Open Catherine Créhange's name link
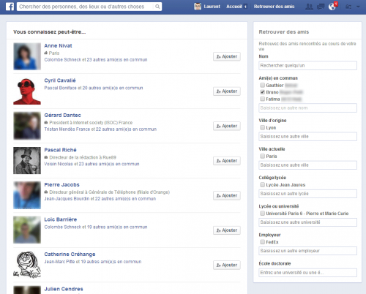 click(70, 255)
